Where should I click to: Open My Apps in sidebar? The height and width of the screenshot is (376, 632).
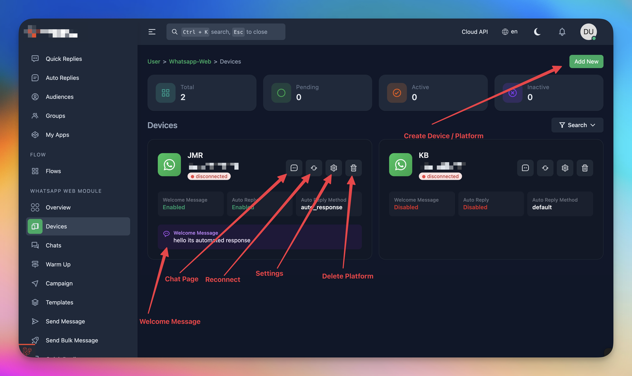point(78,135)
